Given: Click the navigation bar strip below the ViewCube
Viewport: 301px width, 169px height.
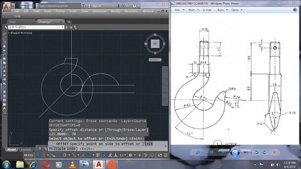Looking at the screenshot, I should pos(165,86).
